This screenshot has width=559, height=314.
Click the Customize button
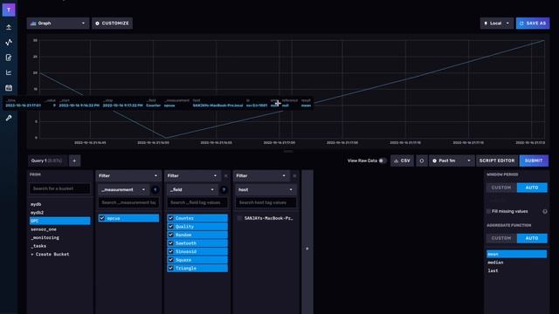113,24
